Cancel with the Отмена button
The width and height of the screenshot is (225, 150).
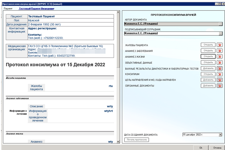(x=217, y=148)
